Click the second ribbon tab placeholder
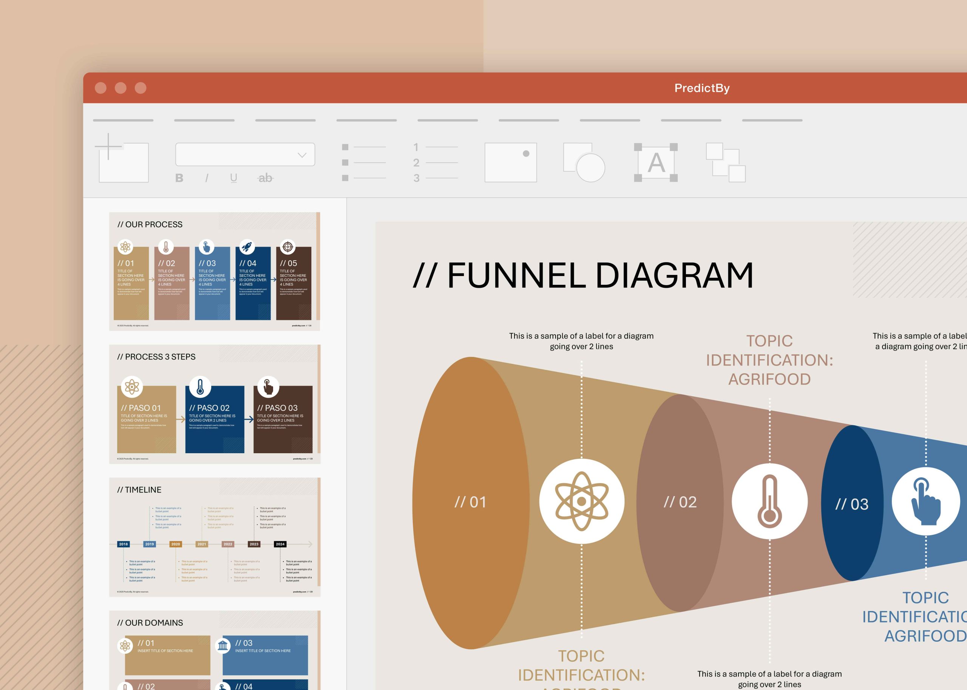This screenshot has width=967, height=690. [204, 120]
